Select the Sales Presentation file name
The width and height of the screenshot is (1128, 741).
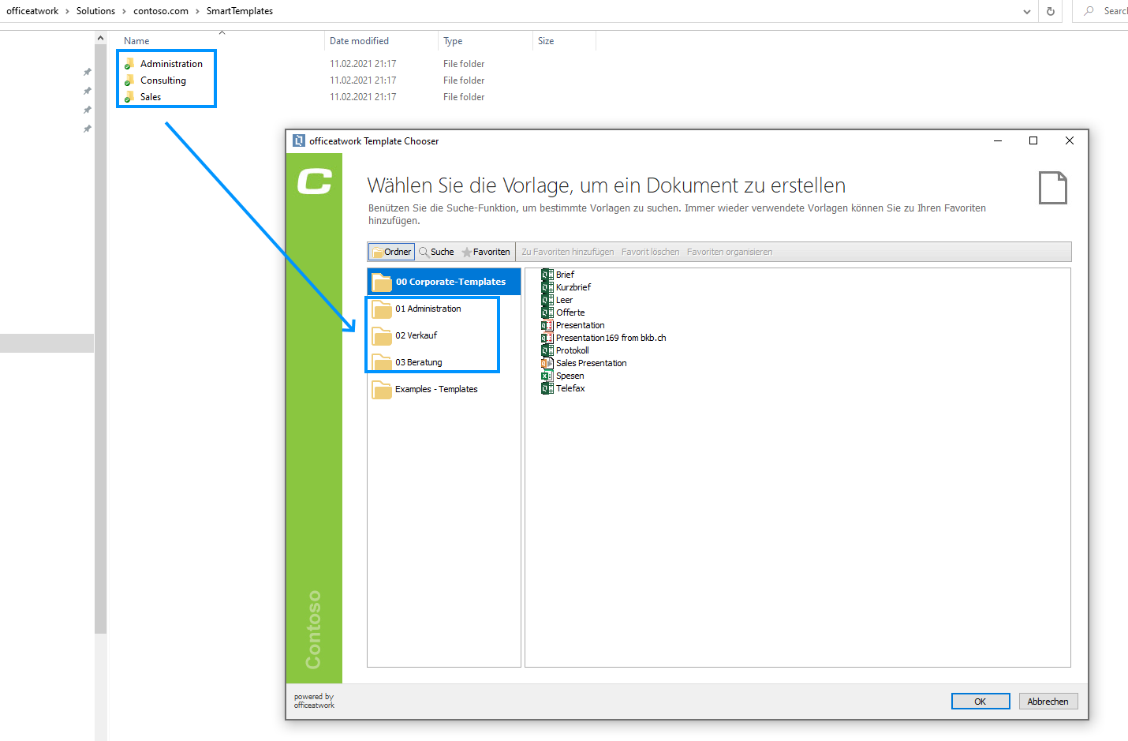(592, 363)
